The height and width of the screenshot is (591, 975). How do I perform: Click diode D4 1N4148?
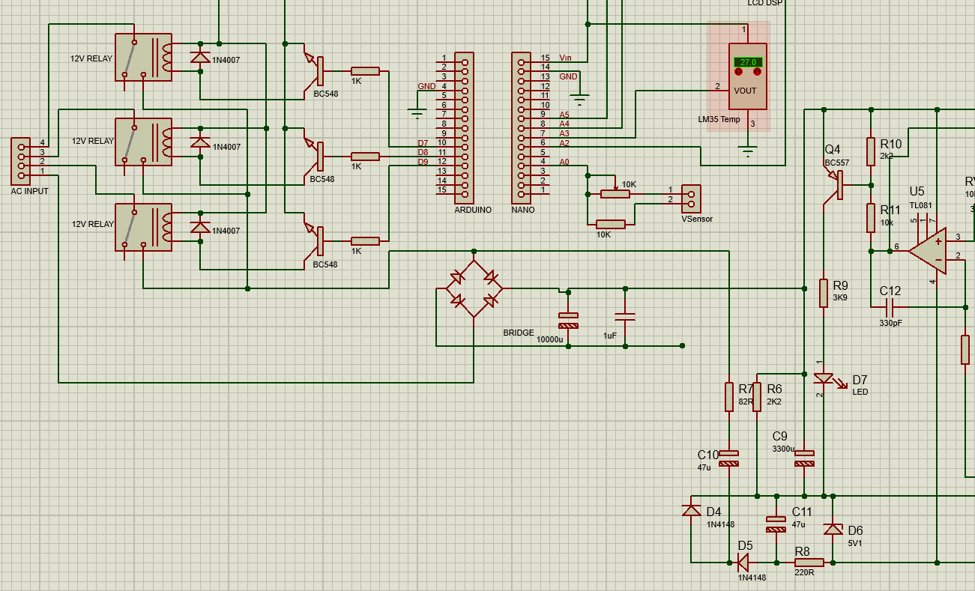[x=691, y=511]
